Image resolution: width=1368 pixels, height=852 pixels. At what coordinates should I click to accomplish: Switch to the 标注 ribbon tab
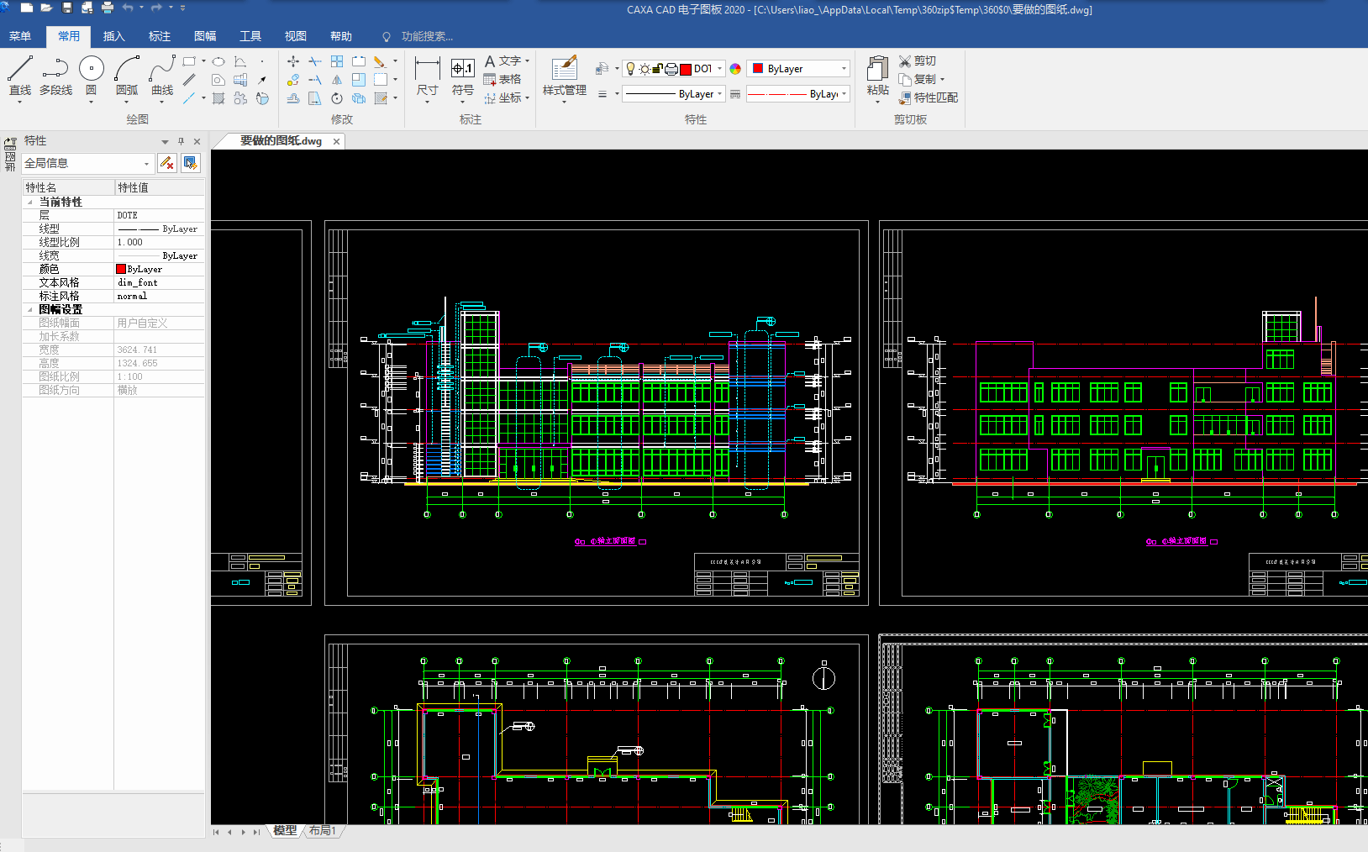[x=160, y=36]
